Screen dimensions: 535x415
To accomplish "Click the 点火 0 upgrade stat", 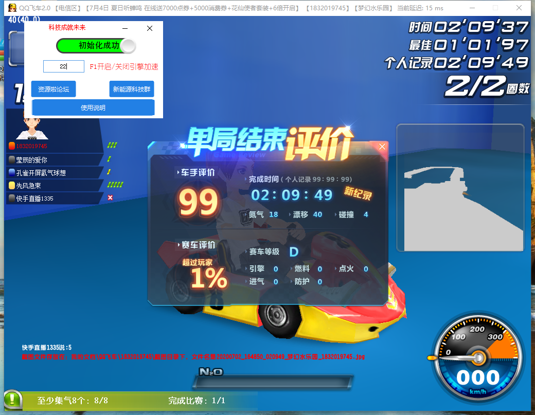I will pyautogui.click(x=352, y=269).
